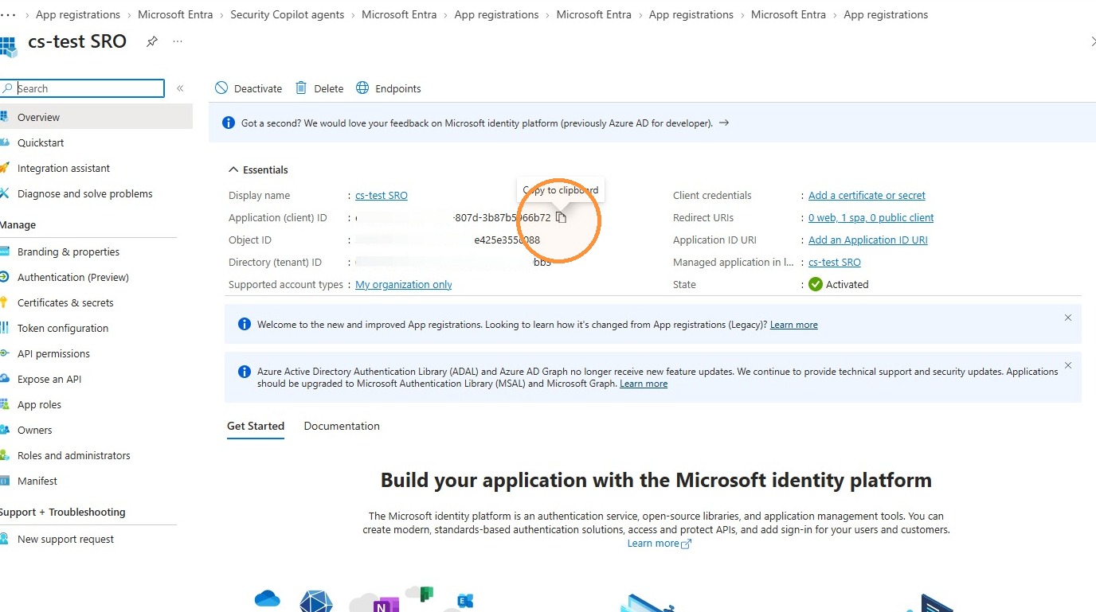This screenshot has width=1096, height=612.
Task: Click the Delete button label
Action: (x=329, y=89)
